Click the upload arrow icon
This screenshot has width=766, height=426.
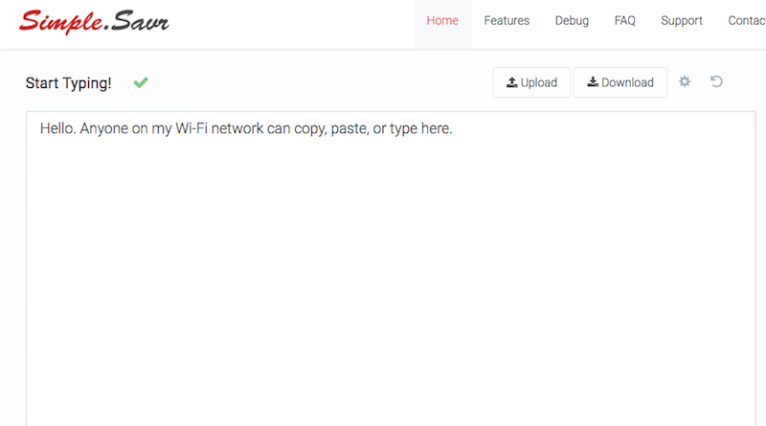[x=511, y=82]
